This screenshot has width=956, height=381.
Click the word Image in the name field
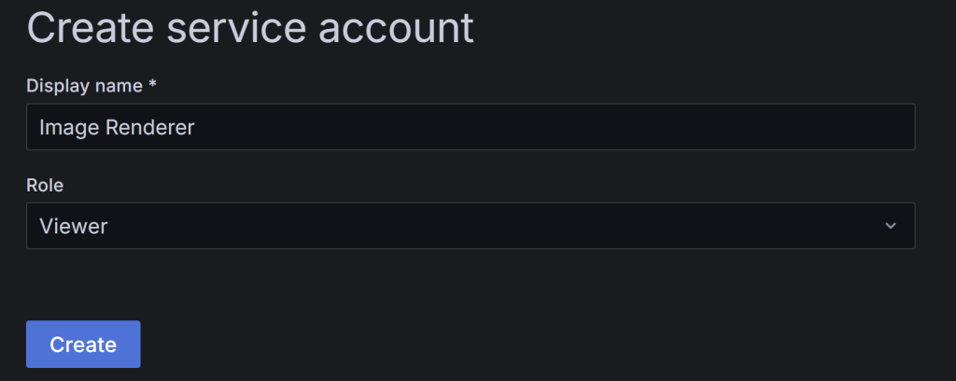[x=67, y=127]
